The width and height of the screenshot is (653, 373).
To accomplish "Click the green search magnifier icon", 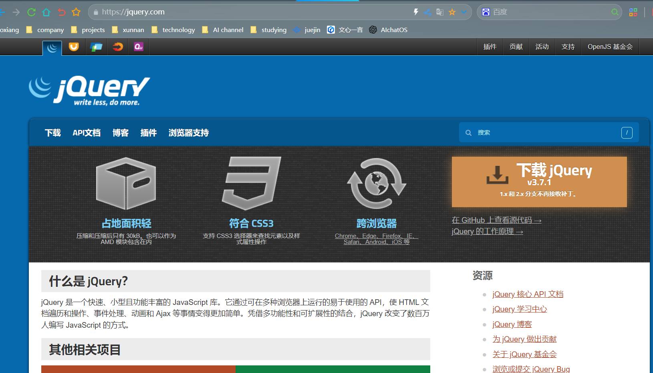I will coord(615,12).
